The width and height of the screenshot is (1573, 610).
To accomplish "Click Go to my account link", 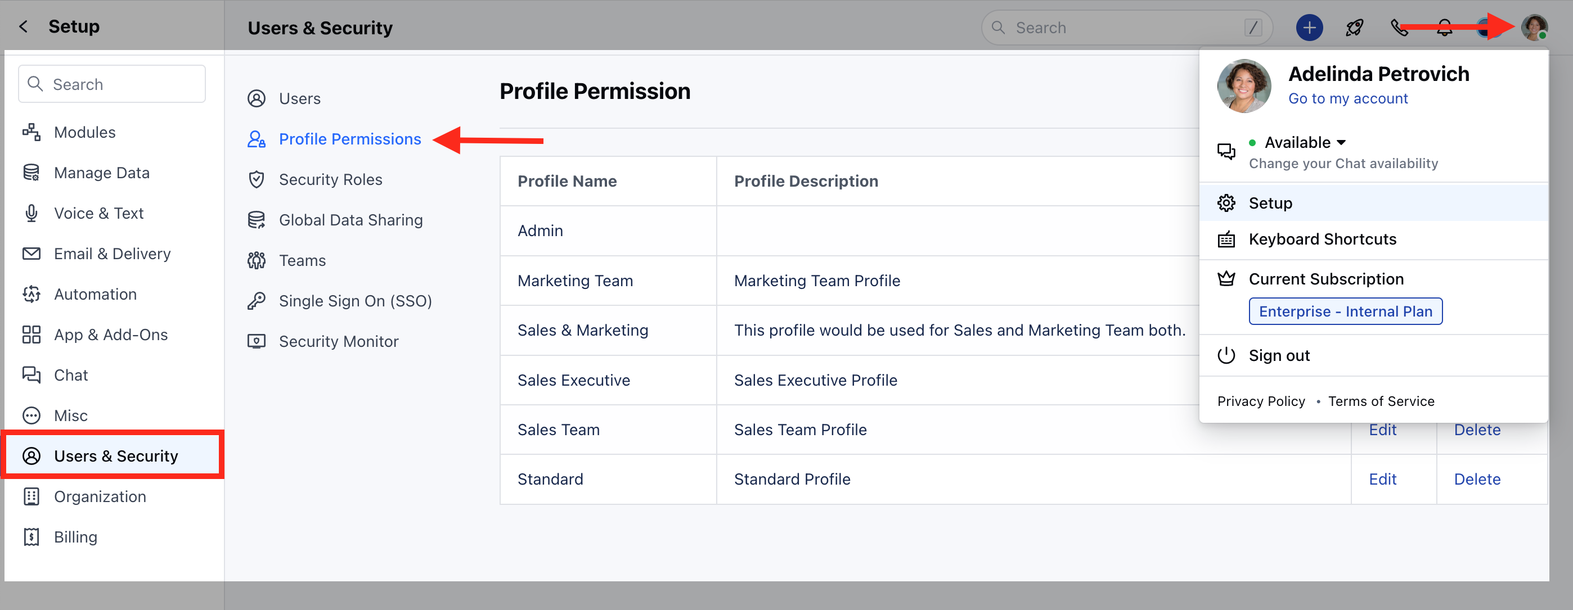I will [1347, 99].
